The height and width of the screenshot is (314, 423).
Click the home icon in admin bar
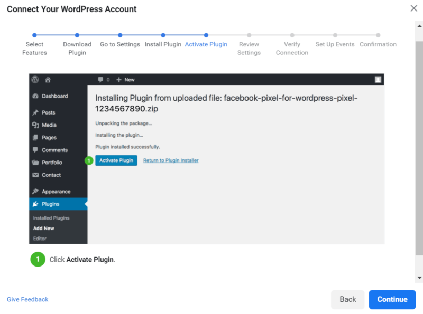click(48, 80)
